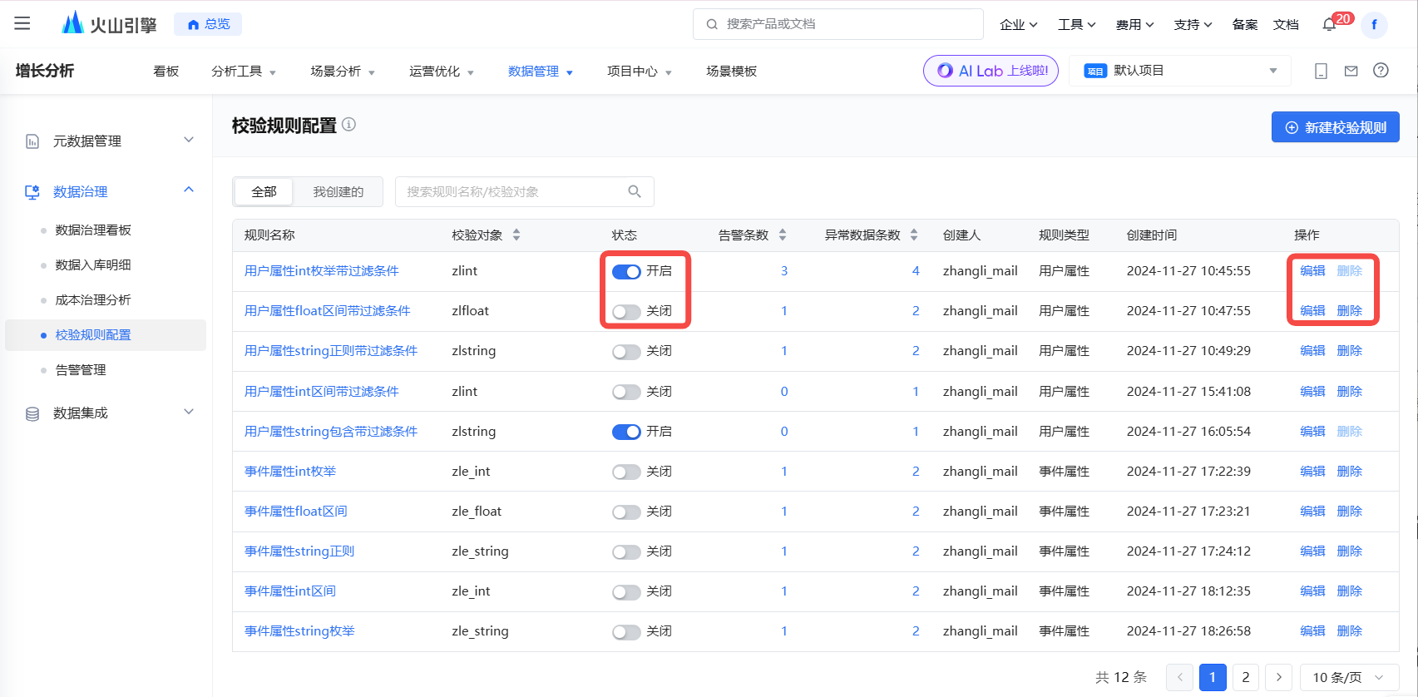Toggle status of 用户属性int区间带过滤条件 rule
This screenshot has width=1418, height=697.
[626, 392]
